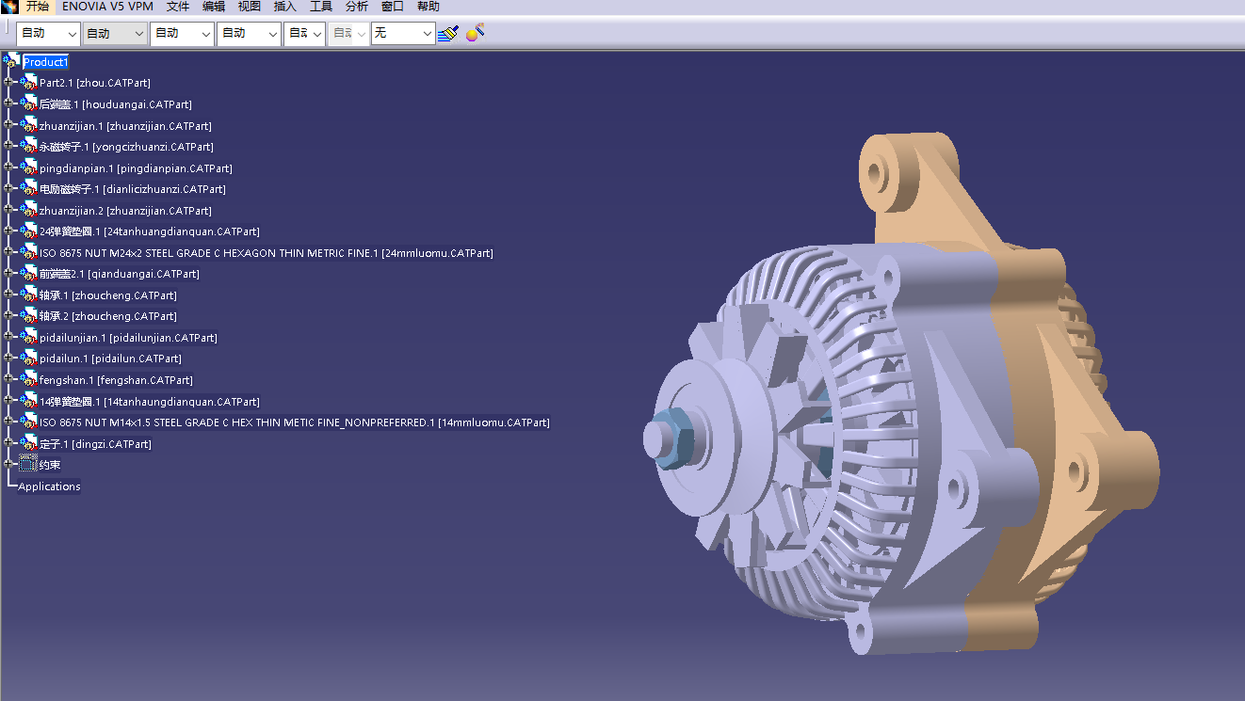The height and width of the screenshot is (701, 1245).
Task: Open the 工具 menu
Action: 321,7
